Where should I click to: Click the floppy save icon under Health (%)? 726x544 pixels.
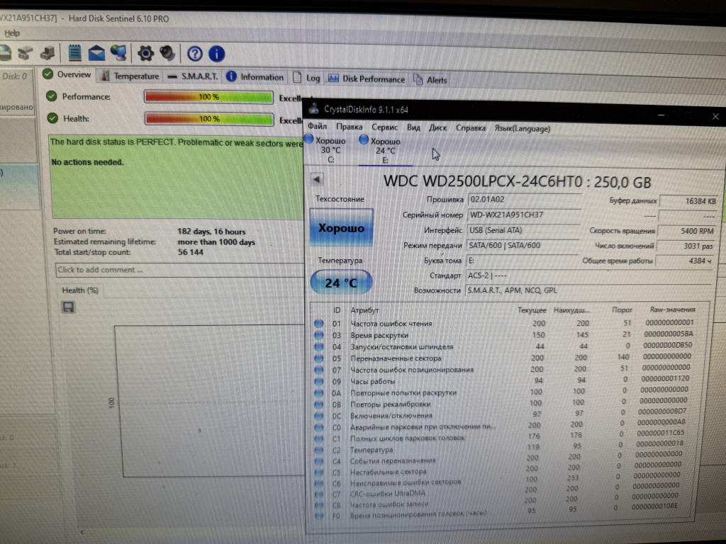pyautogui.click(x=68, y=307)
